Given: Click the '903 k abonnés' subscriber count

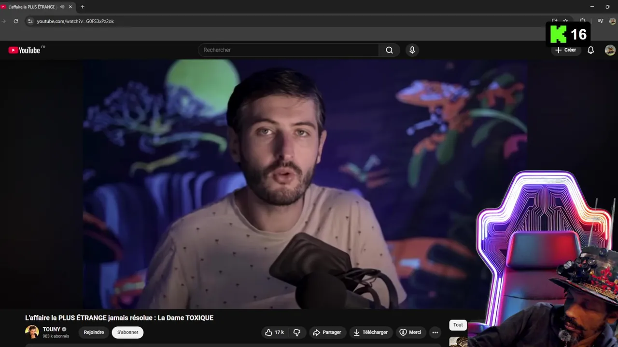Looking at the screenshot, I should coord(56,336).
